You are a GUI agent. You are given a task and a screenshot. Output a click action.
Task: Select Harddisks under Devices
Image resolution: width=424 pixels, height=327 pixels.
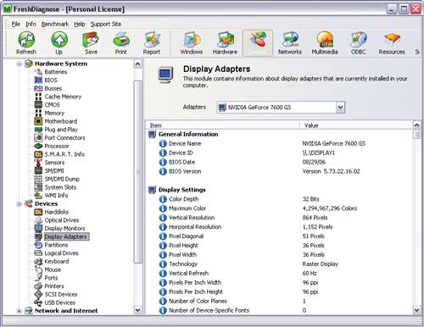pos(57,212)
